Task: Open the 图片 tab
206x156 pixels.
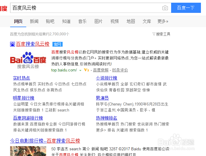Action: point(98,21)
